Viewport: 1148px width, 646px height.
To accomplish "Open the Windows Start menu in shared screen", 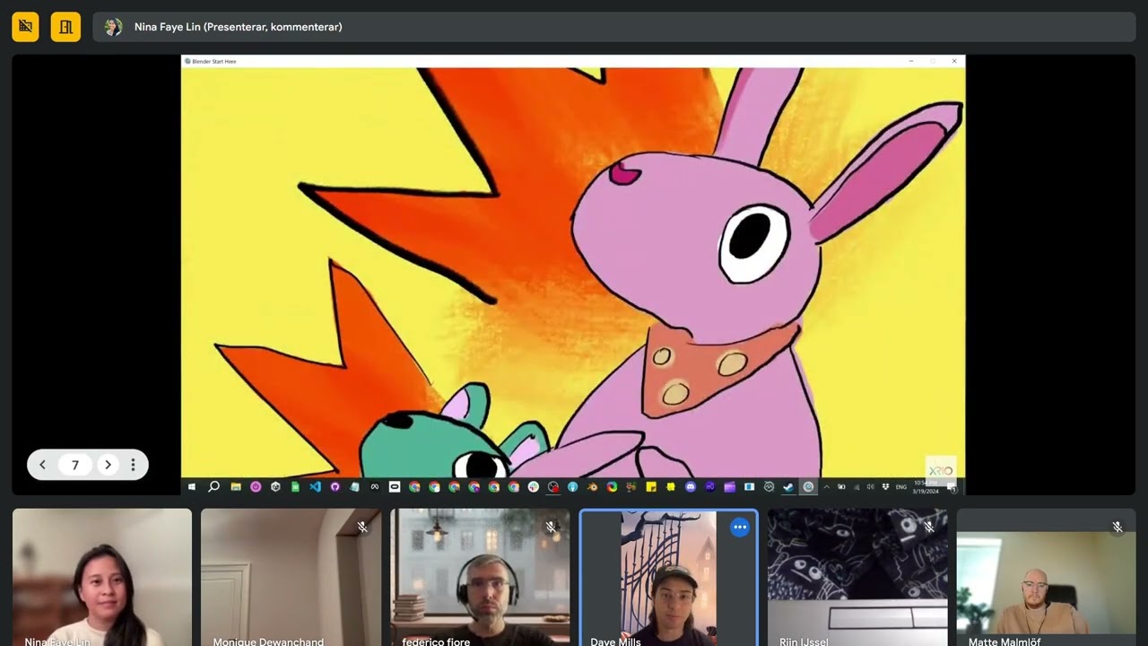I will click(192, 487).
